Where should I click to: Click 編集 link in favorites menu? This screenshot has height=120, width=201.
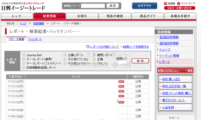click(x=190, y=71)
